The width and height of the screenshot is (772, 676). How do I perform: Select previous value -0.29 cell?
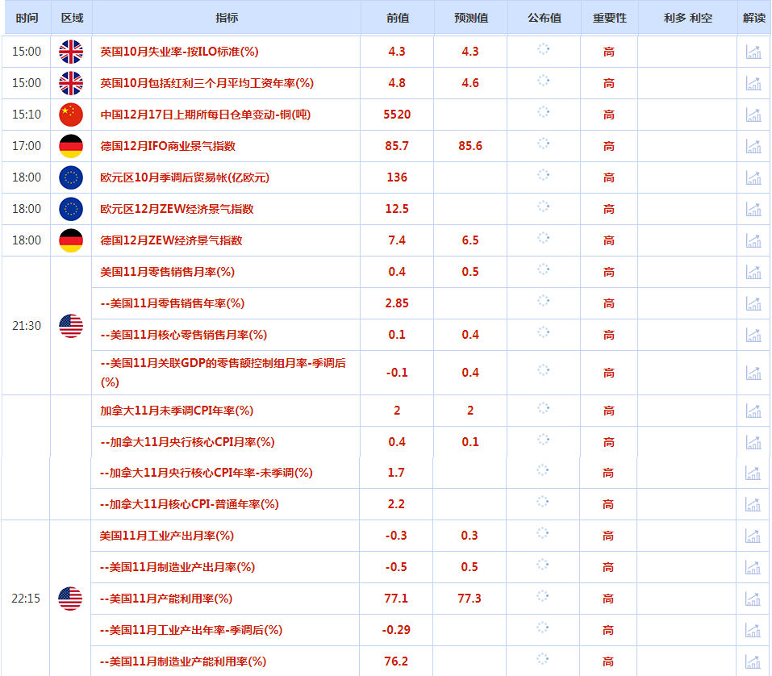click(x=396, y=630)
